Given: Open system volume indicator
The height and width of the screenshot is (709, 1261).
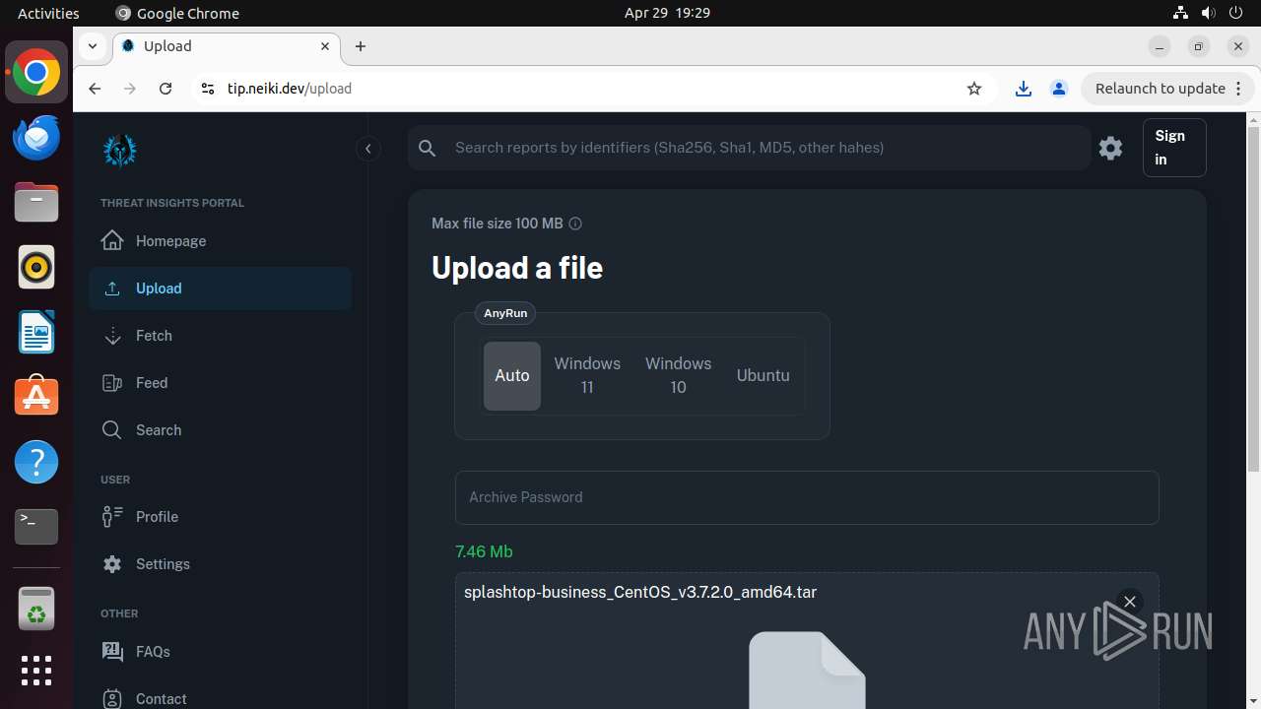Looking at the screenshot, I should tap(1208, 13).
